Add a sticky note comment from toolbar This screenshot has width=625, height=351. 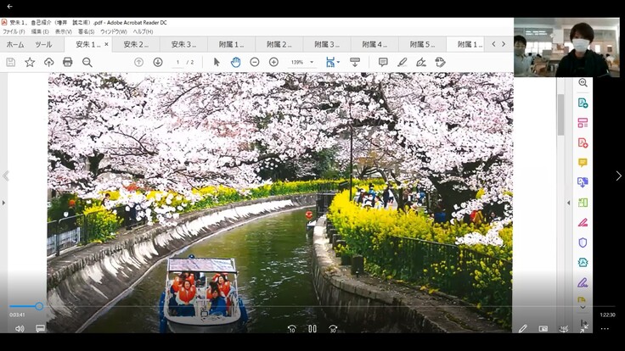pos(383,62)
